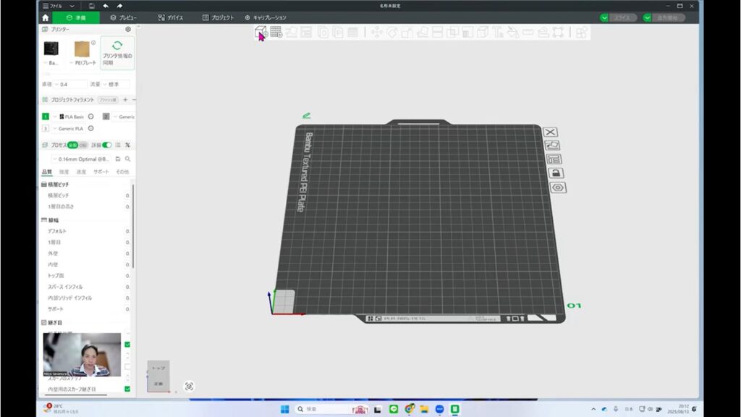Select the Move tool in top toolbar
Image resolution: width=741 pixels, height=417 pixels.
coord(376,32)
